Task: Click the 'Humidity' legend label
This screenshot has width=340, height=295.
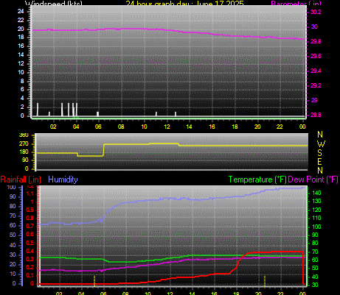Action: [x=63, y=180]
